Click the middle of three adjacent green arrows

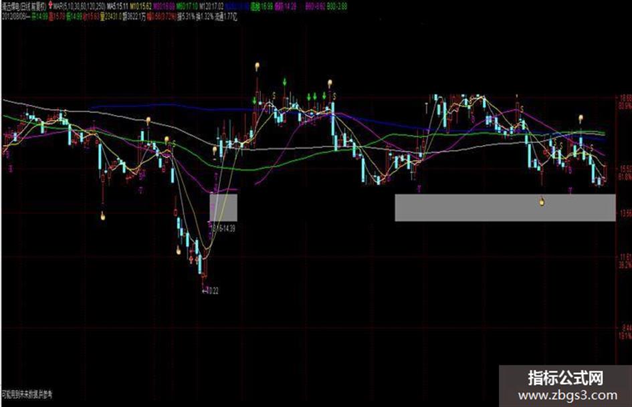pyautogui.click(x=315, y=97)
